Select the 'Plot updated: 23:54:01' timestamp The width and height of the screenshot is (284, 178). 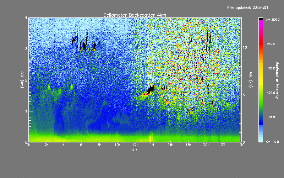(247, 7)
